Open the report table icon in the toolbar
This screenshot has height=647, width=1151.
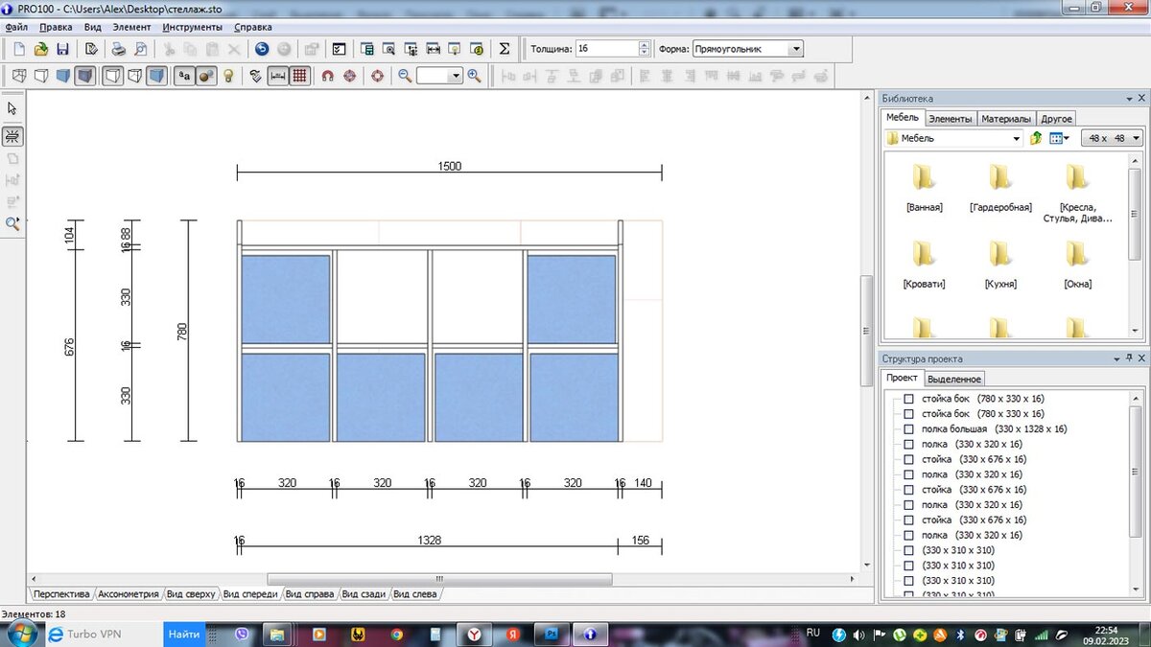point(366,49)
